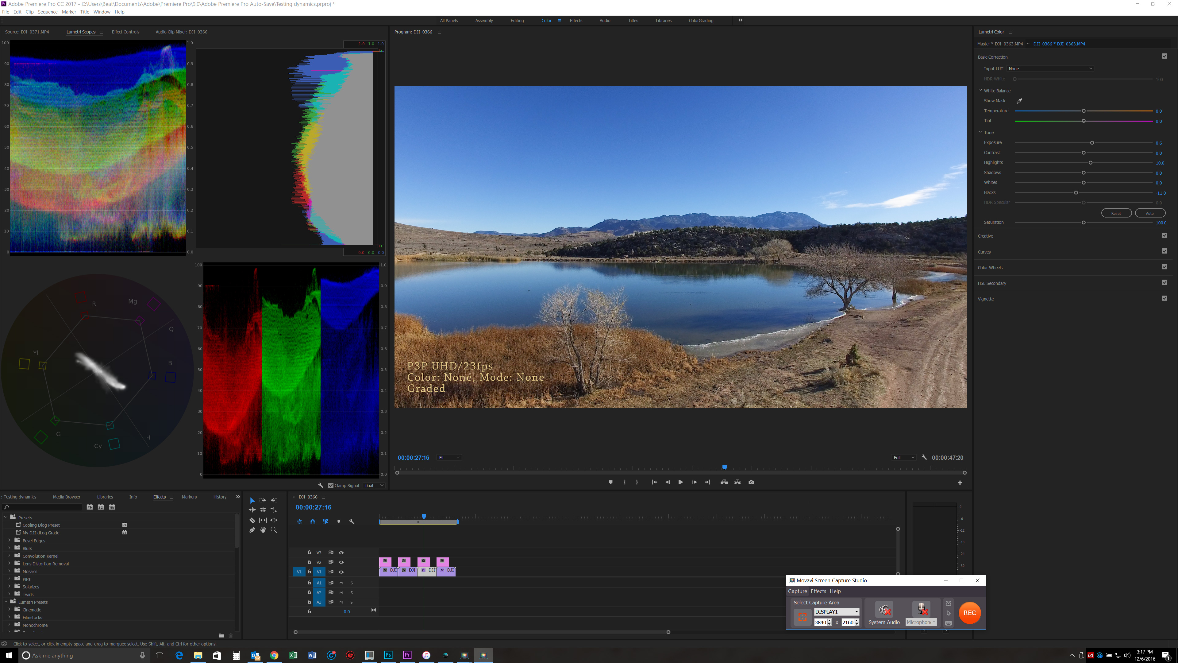
Task: Click the Lift button in Program monitor
Action: [724, 482]
